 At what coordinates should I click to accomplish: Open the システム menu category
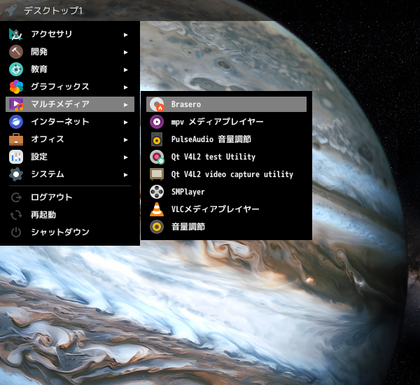(70, 174)
